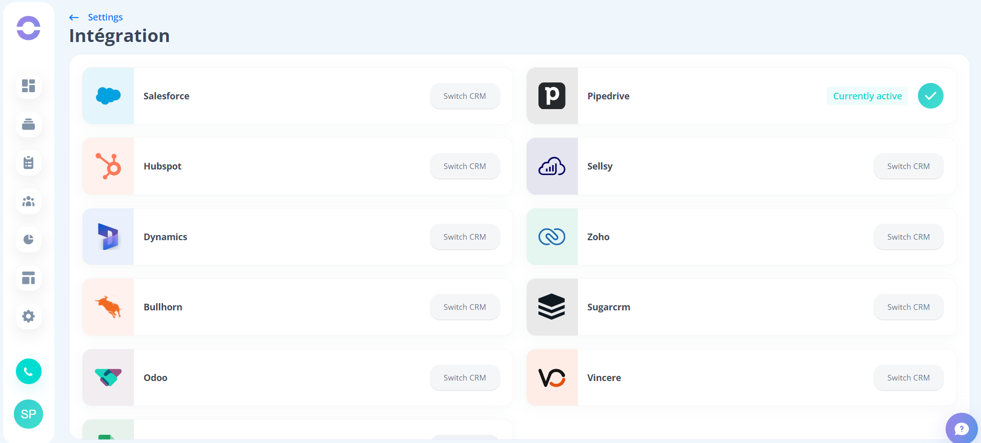
Task: Click the Bullhorn bull logo
Action: tap(108, 307)
